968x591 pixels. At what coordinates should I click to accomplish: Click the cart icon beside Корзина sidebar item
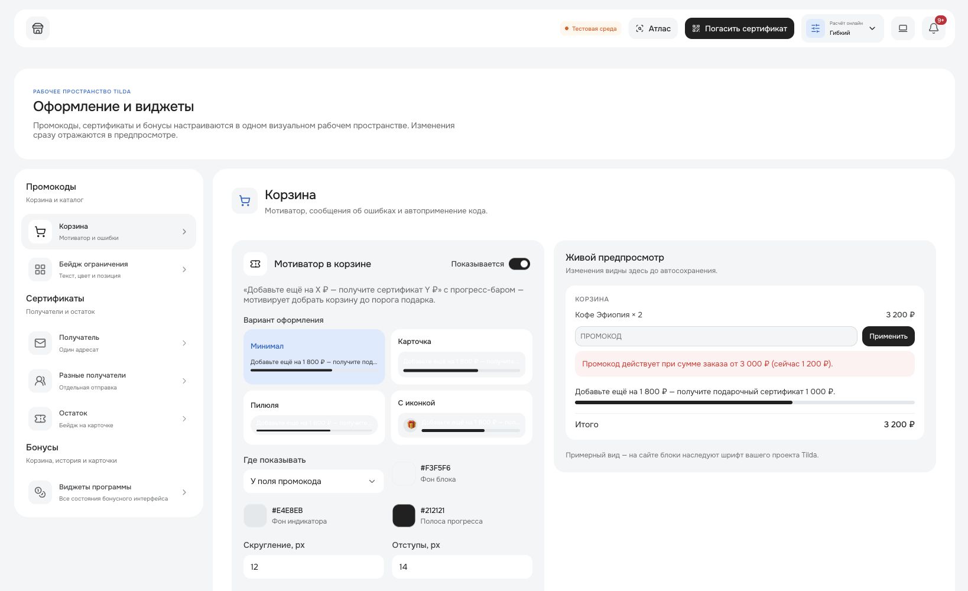[40, 232]
